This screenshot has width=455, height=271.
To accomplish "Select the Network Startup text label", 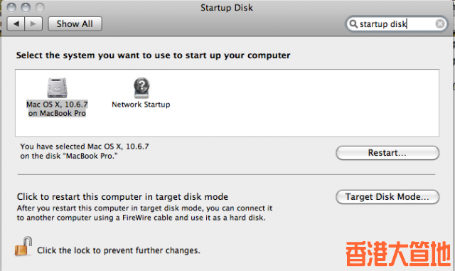I will click(141, 105).
